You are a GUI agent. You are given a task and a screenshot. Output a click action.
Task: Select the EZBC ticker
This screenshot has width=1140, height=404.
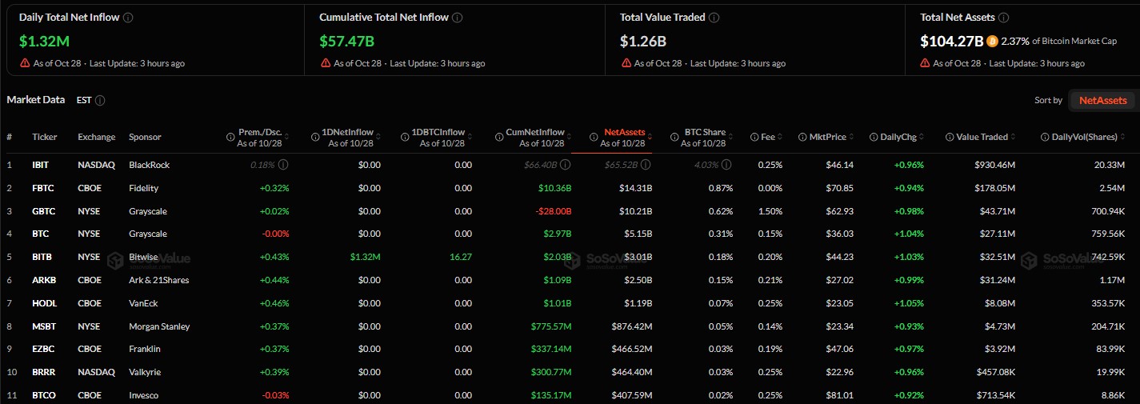[42, 350]
